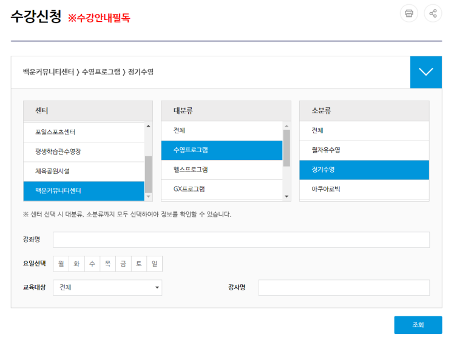Open the 교육대상 dropdown
The height and width of the screenshot is (340, 451).
tap(107, 288)
